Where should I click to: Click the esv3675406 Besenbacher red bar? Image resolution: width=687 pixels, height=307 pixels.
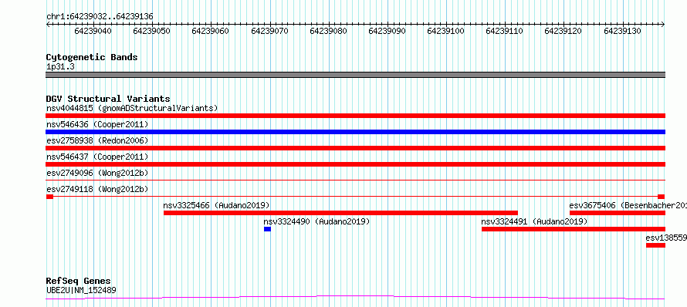coord(618,213)
